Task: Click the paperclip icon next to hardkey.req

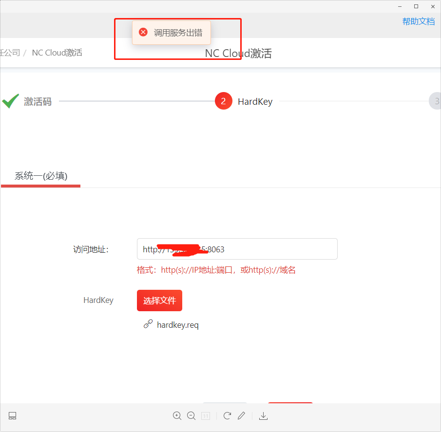Action: (x=148, y=324)
